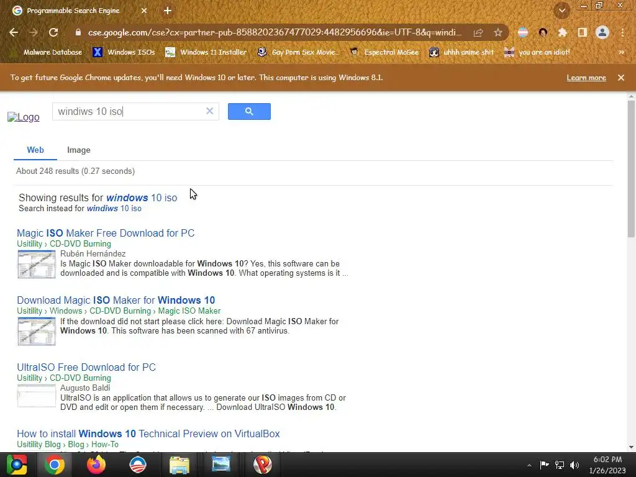Open the tab search dropdown arrow
Image resolution: width=636 pixels, height=477 pixels.
coord(562,11)
